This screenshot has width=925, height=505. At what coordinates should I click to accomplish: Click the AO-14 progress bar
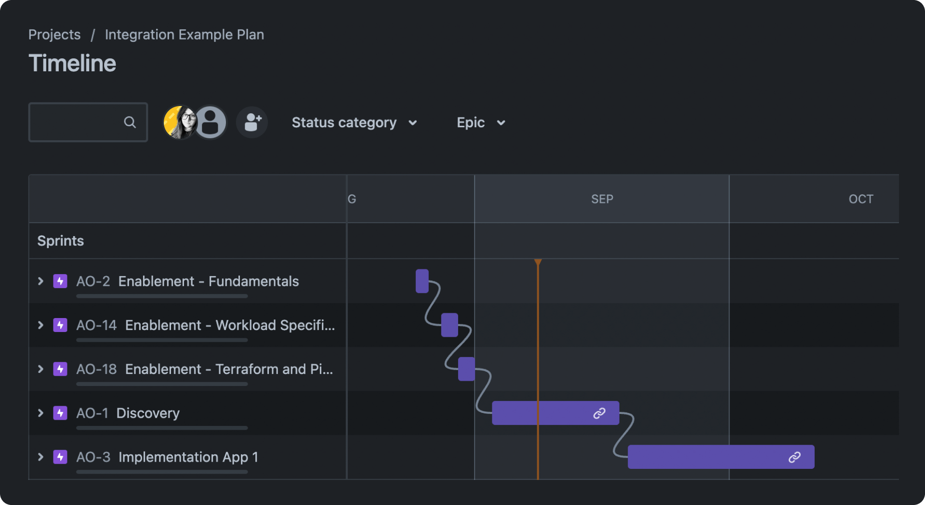pyautogui.click(x=162, y=340)
